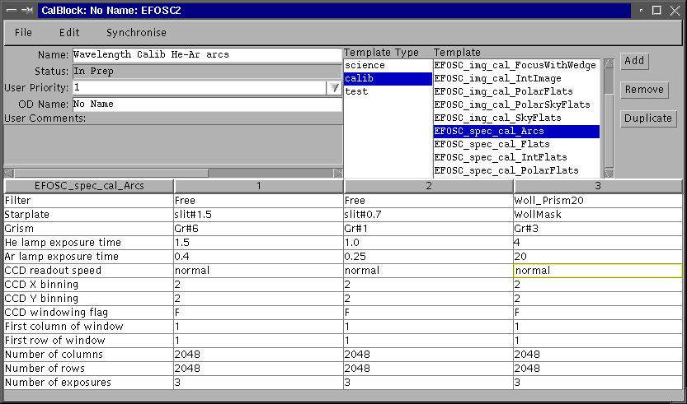Viewport: 687px width, 404px height.
Task: Click CCD readout speed cell in column 1
Action: pos(258,271)
